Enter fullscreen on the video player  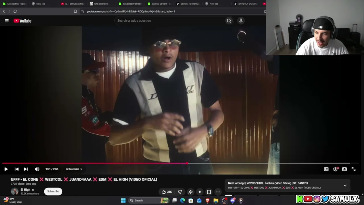pyautogui.click(x=353, y=169)
